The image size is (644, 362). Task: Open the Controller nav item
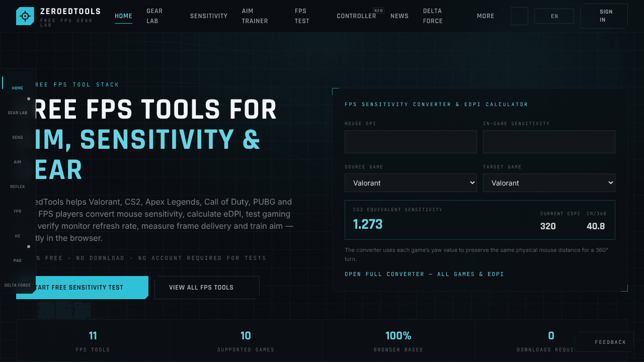(x=356, y=16)
